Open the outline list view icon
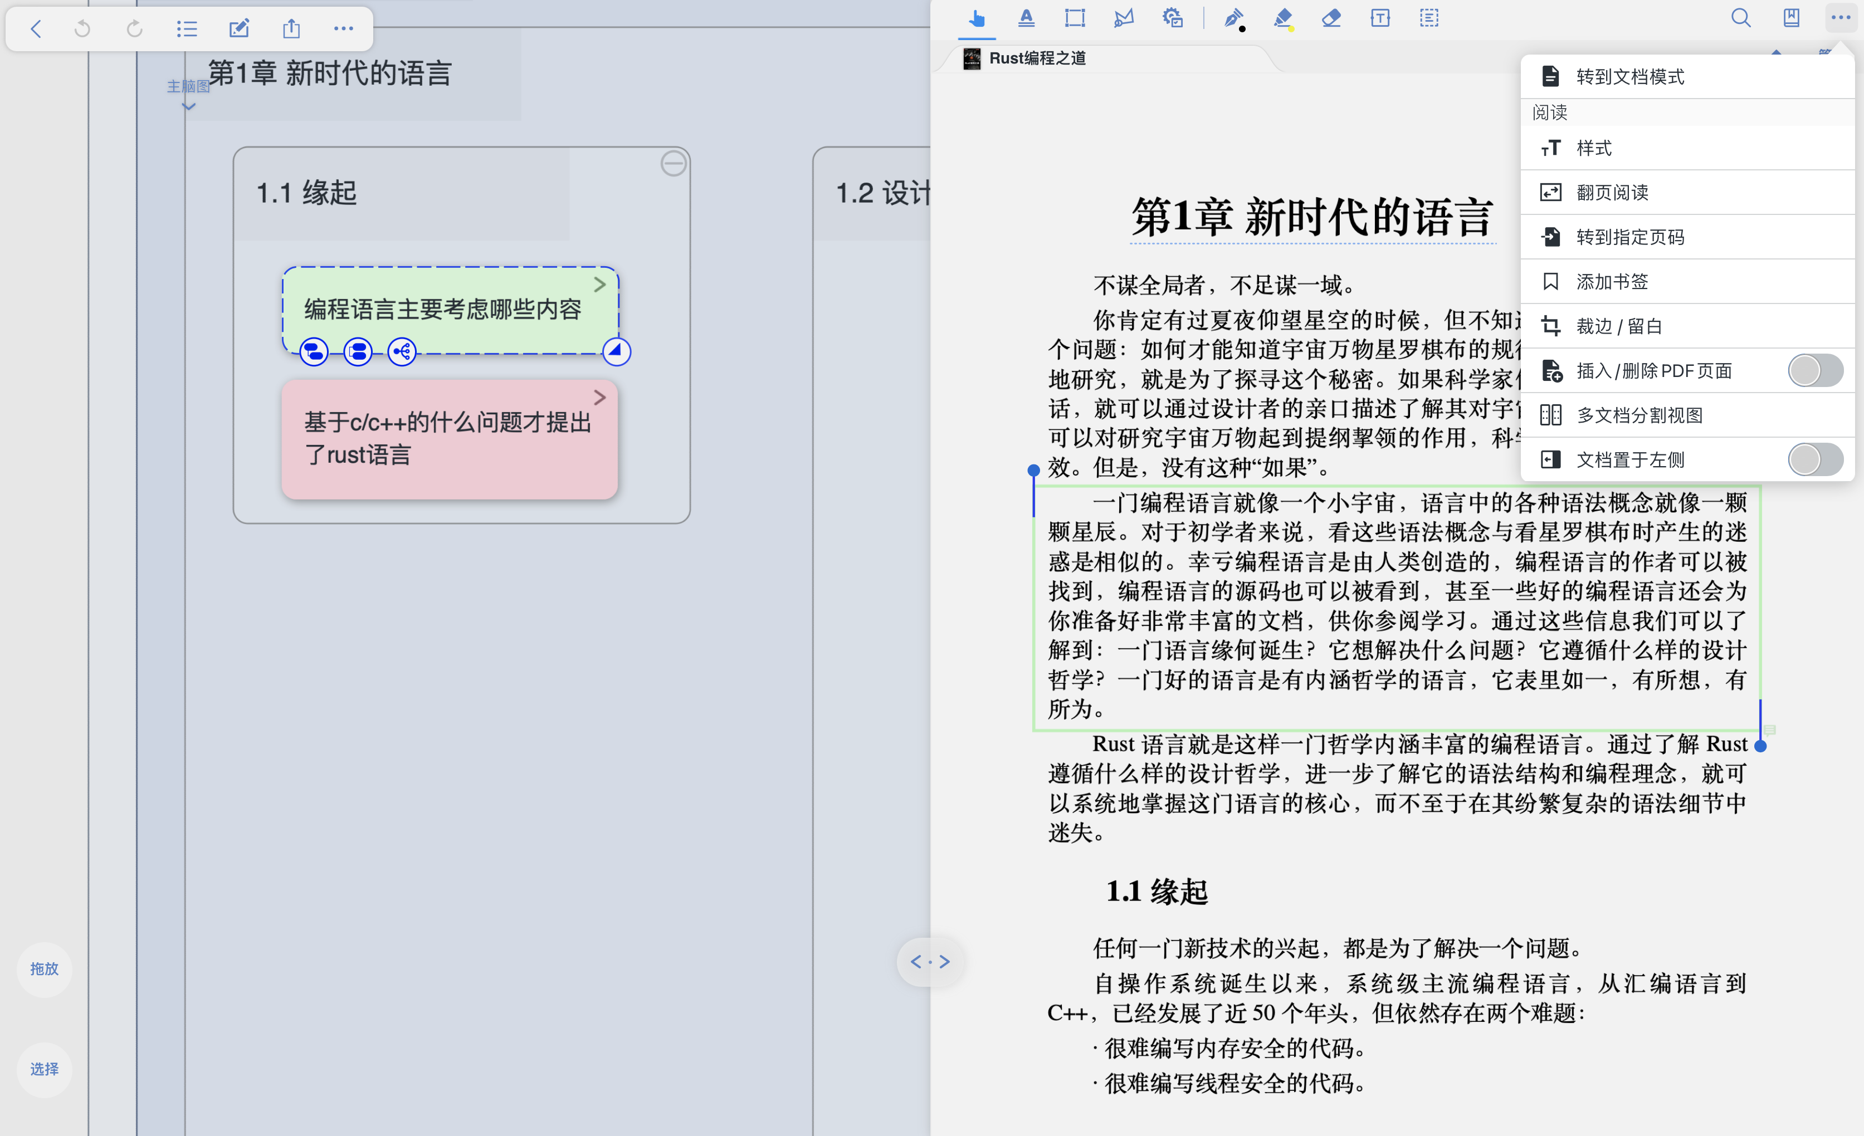Image resolution: width=1864 pixels, height=1136 pixels. 186,29
